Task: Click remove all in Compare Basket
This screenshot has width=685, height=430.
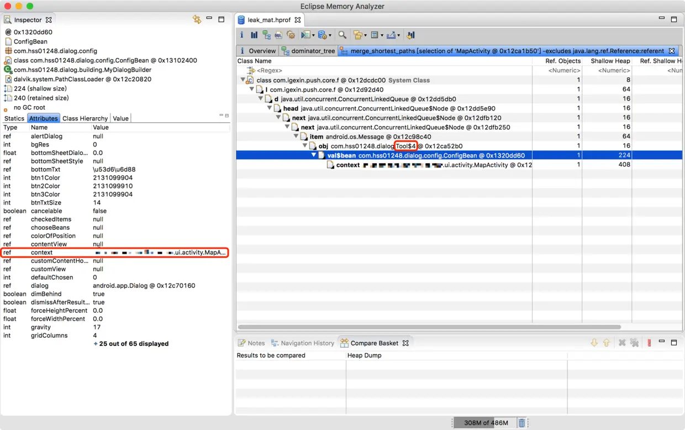Action: (634, 343)
